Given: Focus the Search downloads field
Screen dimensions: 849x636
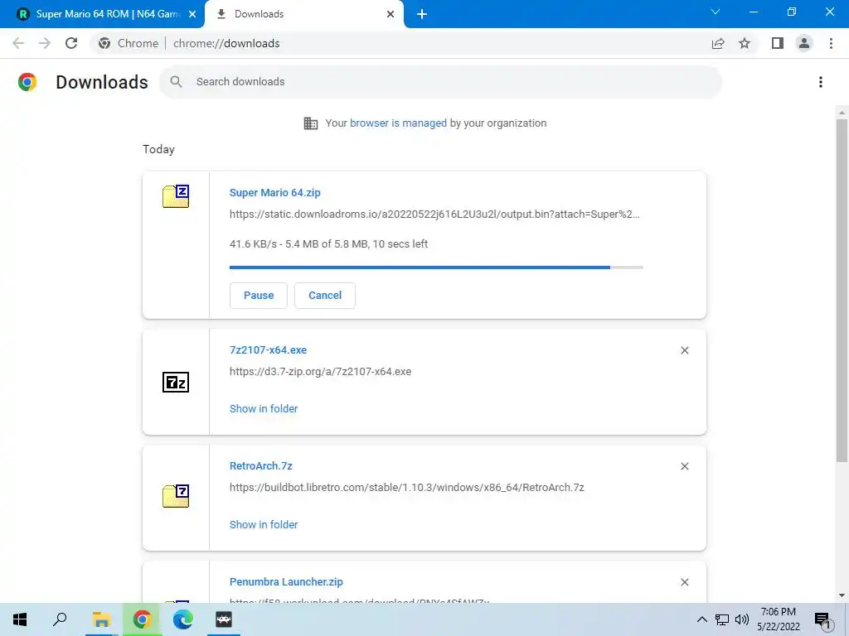Looking at the screenshot, I should (441, 82).
